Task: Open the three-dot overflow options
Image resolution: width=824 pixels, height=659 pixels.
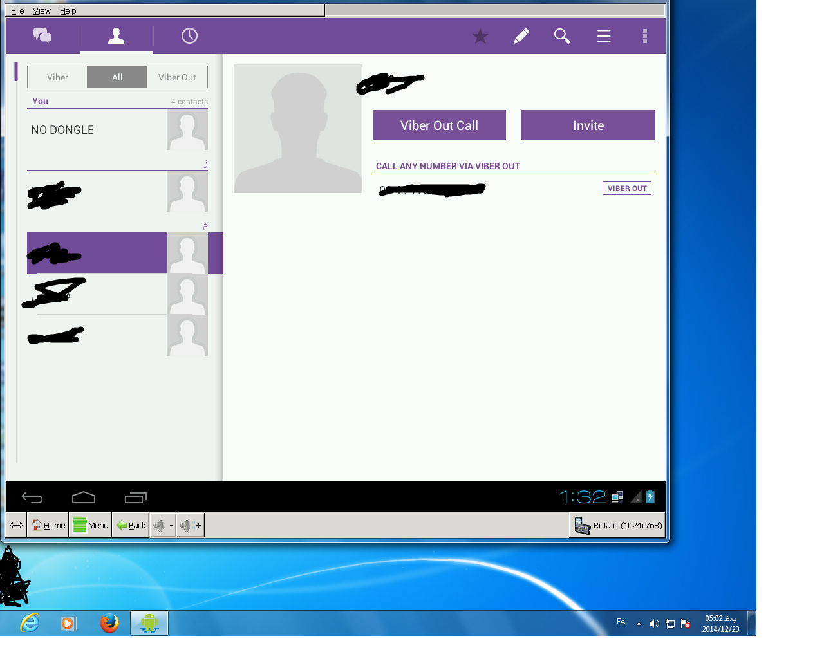Action: pos(644,36)
